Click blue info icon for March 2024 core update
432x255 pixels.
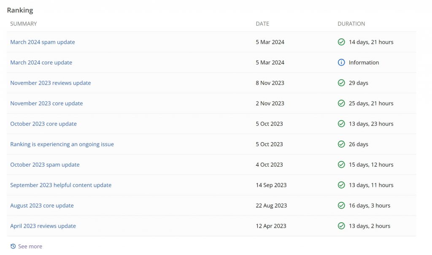(x=341, y=62)
